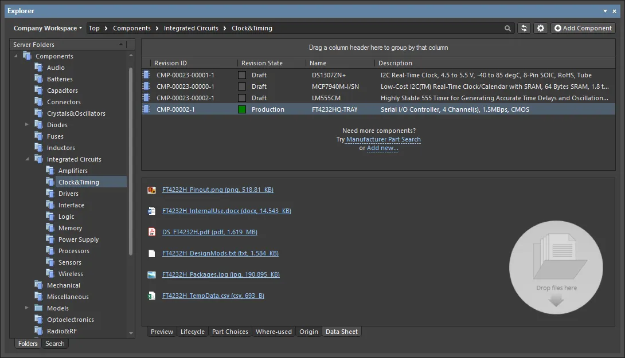This screenshot has width=625, height=358.
Task: Click the Word icon for FT4232H_InternalUse.docx
Action: tap(152, 211)
